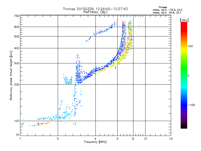
Task: Click the plot title 'Tromsø 20150328 12:26:00-12:27:43'
Action: (95, 9)
